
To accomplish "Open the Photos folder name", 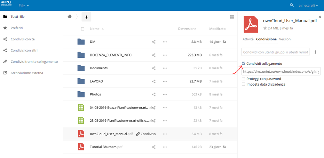I will 95,94.
